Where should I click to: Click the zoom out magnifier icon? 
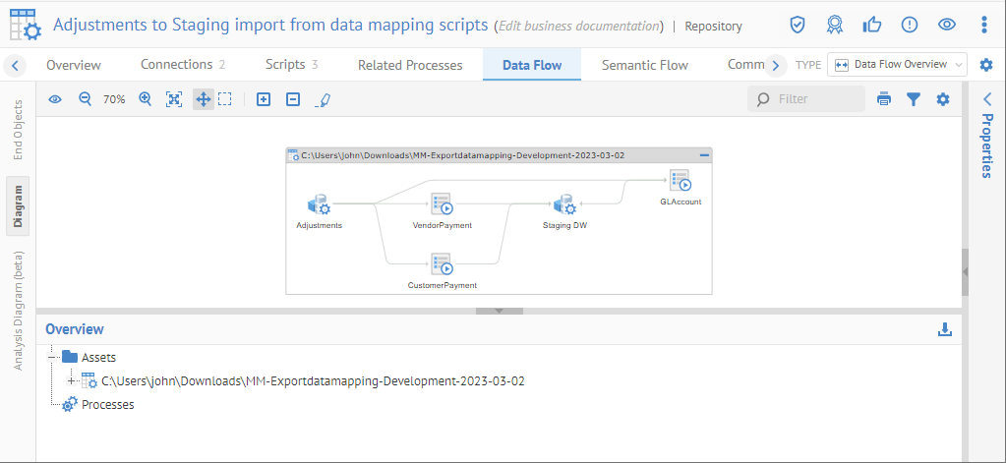pyautogui.click(x=85, y=99)
